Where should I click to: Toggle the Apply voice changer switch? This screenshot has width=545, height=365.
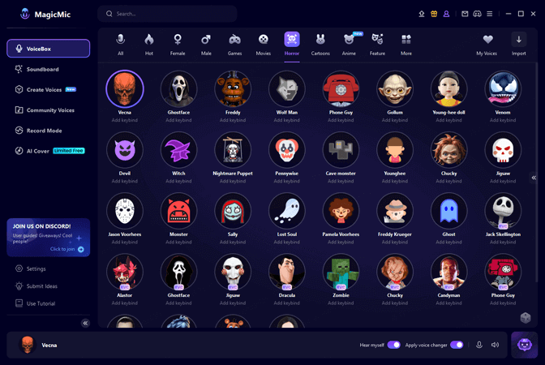pyautogui.click(x=457, y=345)
